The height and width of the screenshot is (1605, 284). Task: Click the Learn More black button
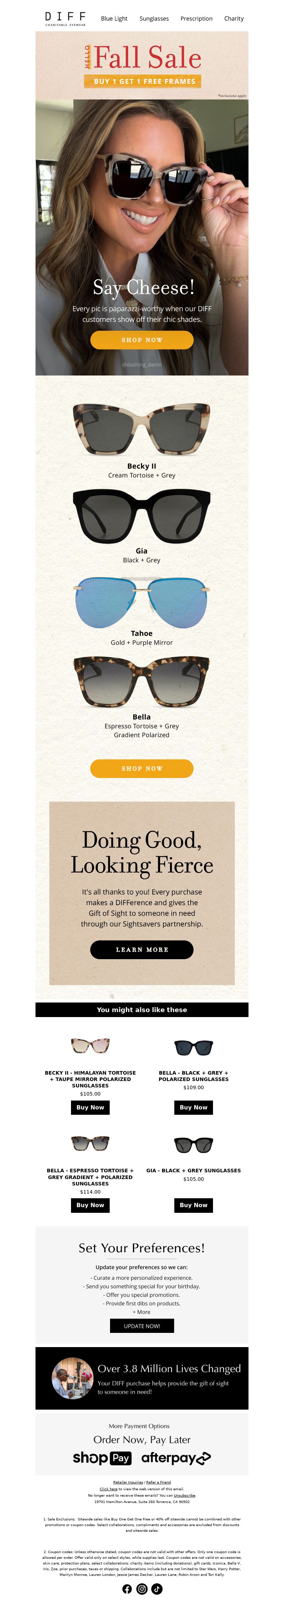142,950
